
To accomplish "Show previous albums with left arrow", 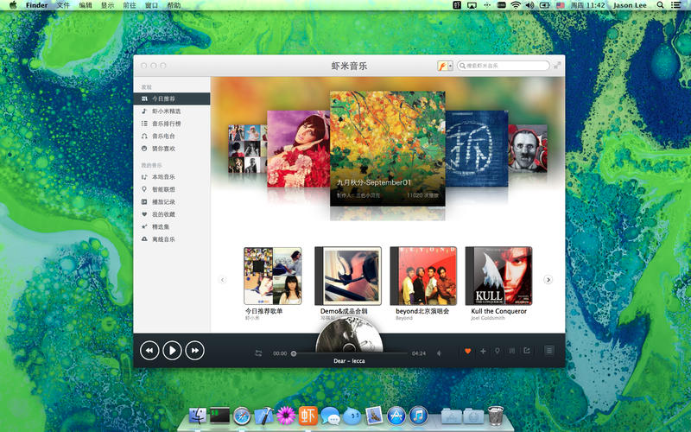I will (223, 279).
